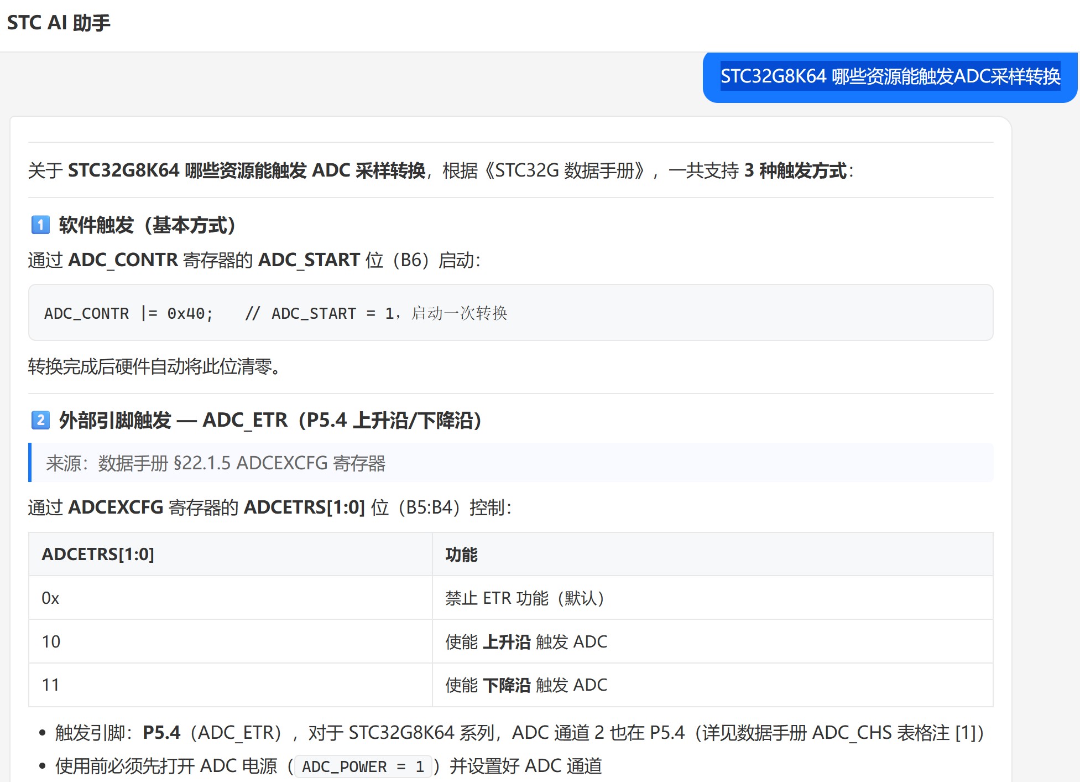Click the cell 使能 上升沿 触发 ADC
This screenshot has height=782, width=1080.
[x=713, y=641]
